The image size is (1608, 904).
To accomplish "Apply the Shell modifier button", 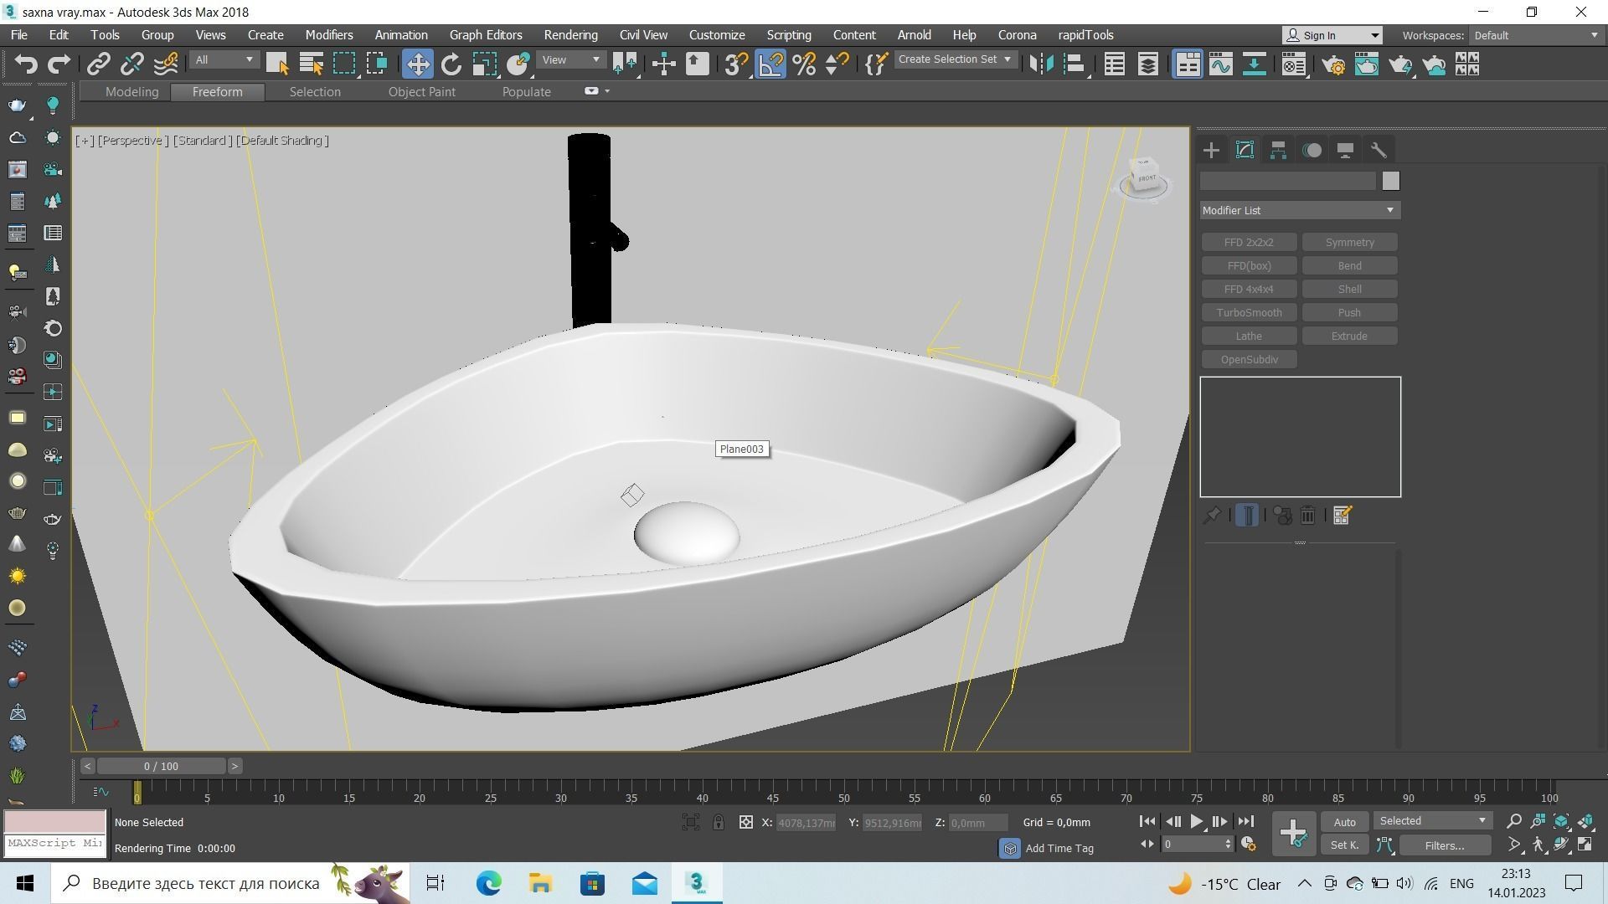I will (1349, 290).
